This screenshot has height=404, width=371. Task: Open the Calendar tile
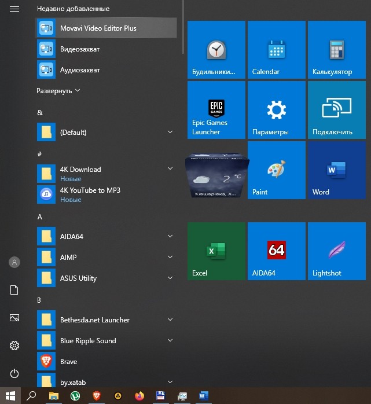pos(277,50)
